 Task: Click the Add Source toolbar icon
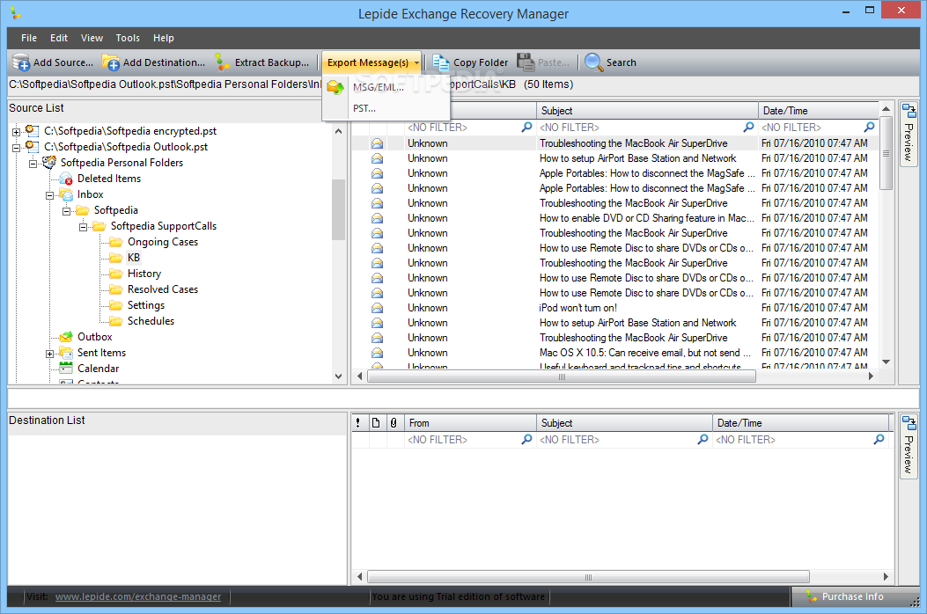(x=21, y=62)
